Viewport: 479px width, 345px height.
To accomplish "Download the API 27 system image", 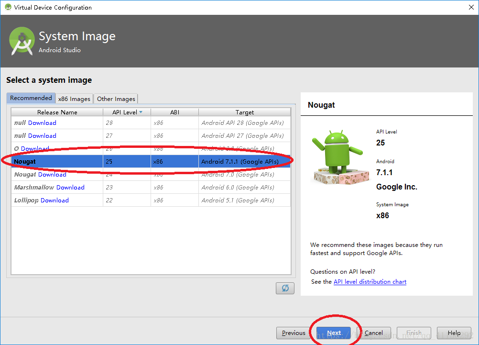I will coord(42,135).
